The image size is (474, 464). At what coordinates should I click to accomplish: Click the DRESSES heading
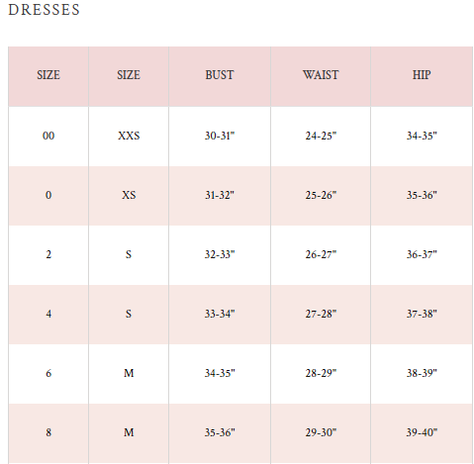44,10
